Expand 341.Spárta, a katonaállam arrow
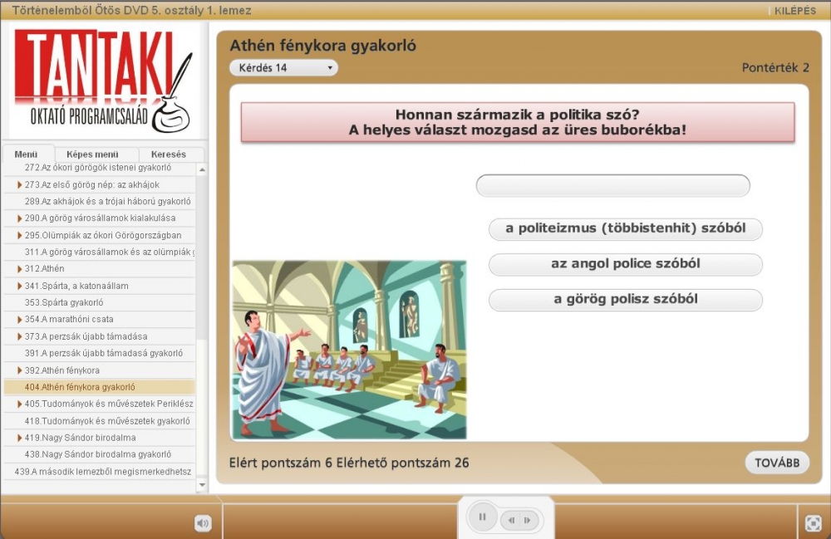This screenshot has width=831, height=539. (x=20, y=286)
